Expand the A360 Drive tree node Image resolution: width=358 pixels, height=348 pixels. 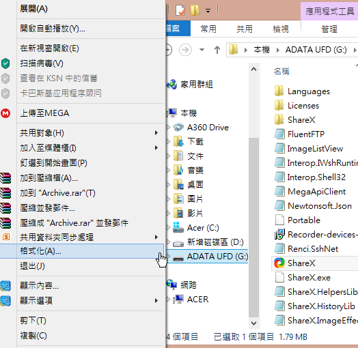[x=169, y=128]
